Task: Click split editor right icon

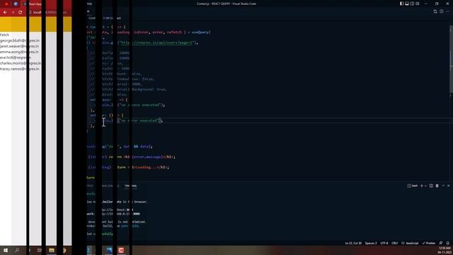Action: (x=442, y=11)
